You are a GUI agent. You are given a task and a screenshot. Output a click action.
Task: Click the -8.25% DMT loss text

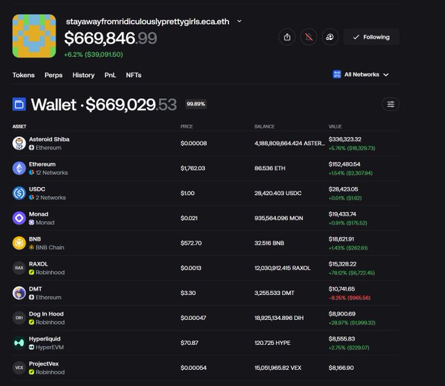point(349,298)
